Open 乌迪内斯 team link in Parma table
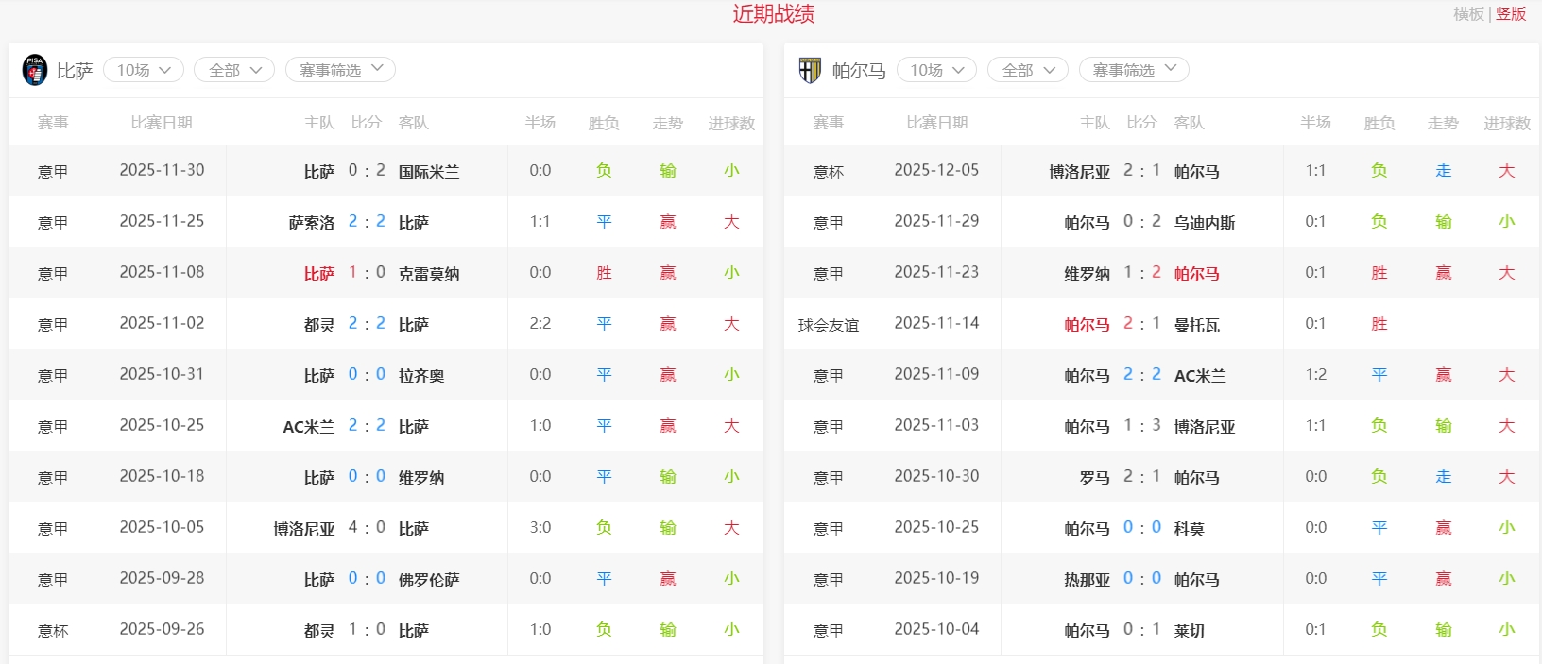Screen dimensions: 1542x664 (1204, 223)
